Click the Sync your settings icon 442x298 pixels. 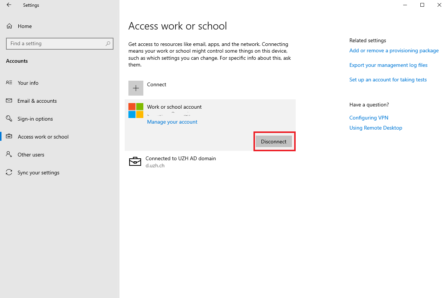click(x=9, y=173)
